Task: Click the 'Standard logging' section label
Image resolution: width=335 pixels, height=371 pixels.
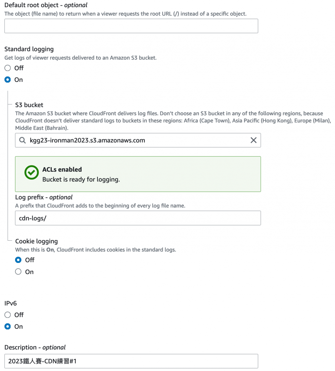Action: click(29, 49)
